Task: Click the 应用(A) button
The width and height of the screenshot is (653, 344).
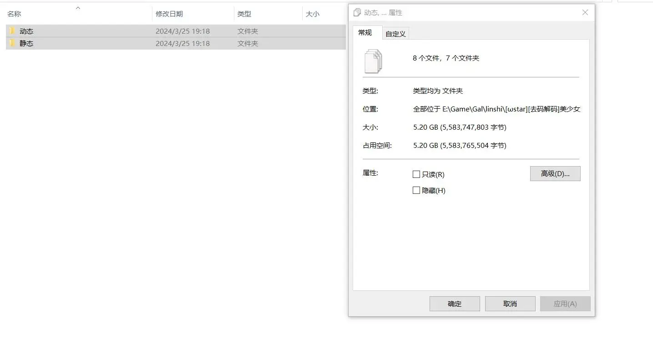Action: tap(565, 304)
